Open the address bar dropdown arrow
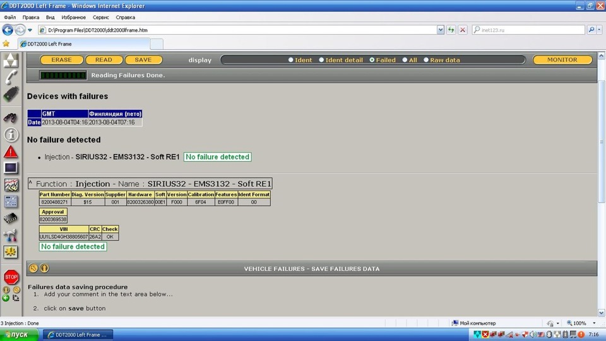The width and height of the screenshot is (606, 341). click(440, 30)
